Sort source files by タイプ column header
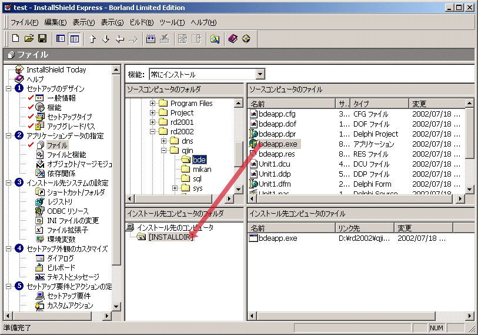This screenshot has width=478, height=335. (x=380, y=104)
